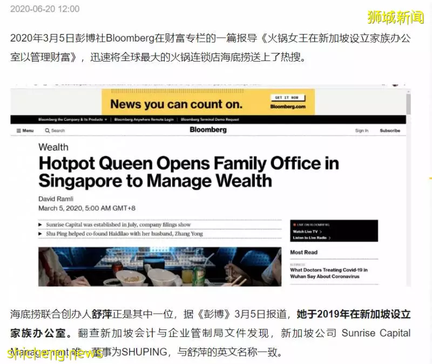Select the March 5, 2020 article timestamp
Image resolution: width=432 pixels, height=364 pixels.
coord(87,208)
